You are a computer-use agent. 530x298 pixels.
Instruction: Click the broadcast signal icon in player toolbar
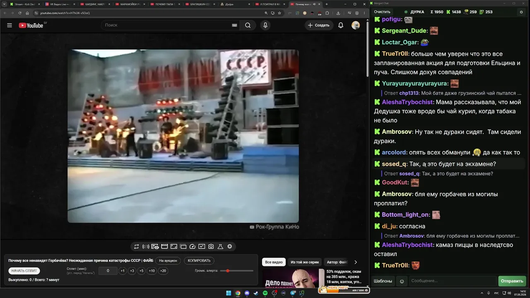click(146, 246)
